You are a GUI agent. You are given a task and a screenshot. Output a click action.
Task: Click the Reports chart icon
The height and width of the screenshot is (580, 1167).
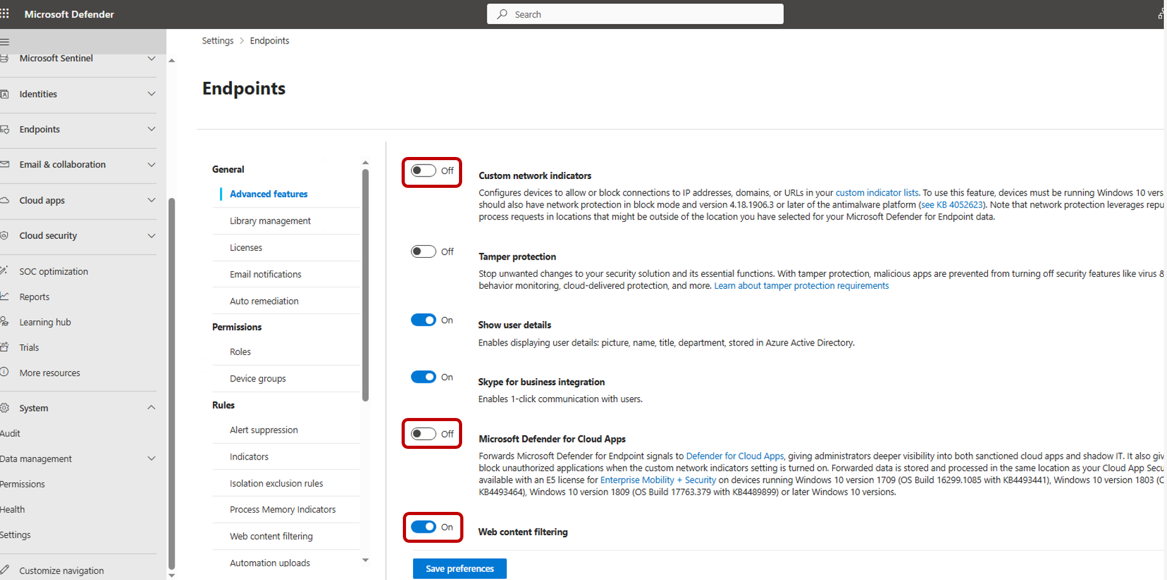click(4, 296)
